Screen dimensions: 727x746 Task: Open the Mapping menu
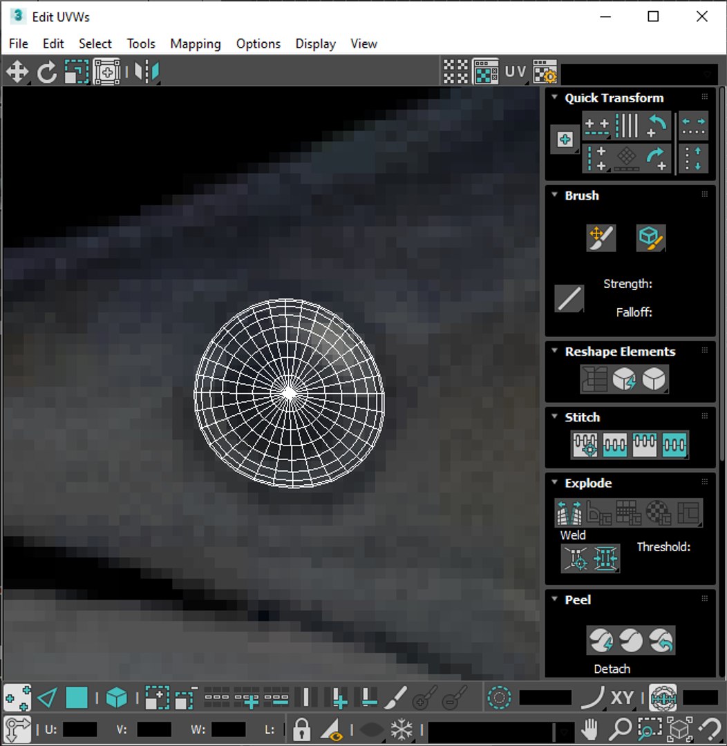[196, 44]
